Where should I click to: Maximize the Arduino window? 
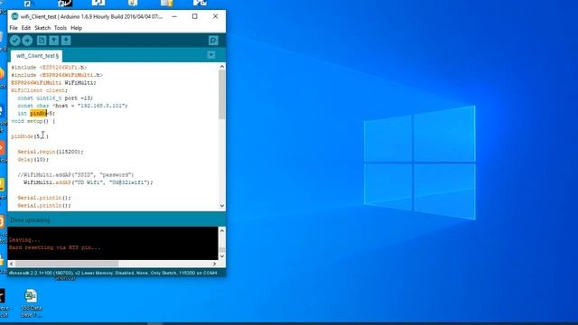(x=195, y=16)
